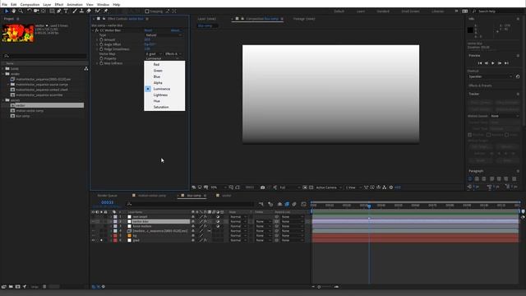Open the viewer magnification 50% dropdown
526x296 pixels.
click(x=217, y=187)
